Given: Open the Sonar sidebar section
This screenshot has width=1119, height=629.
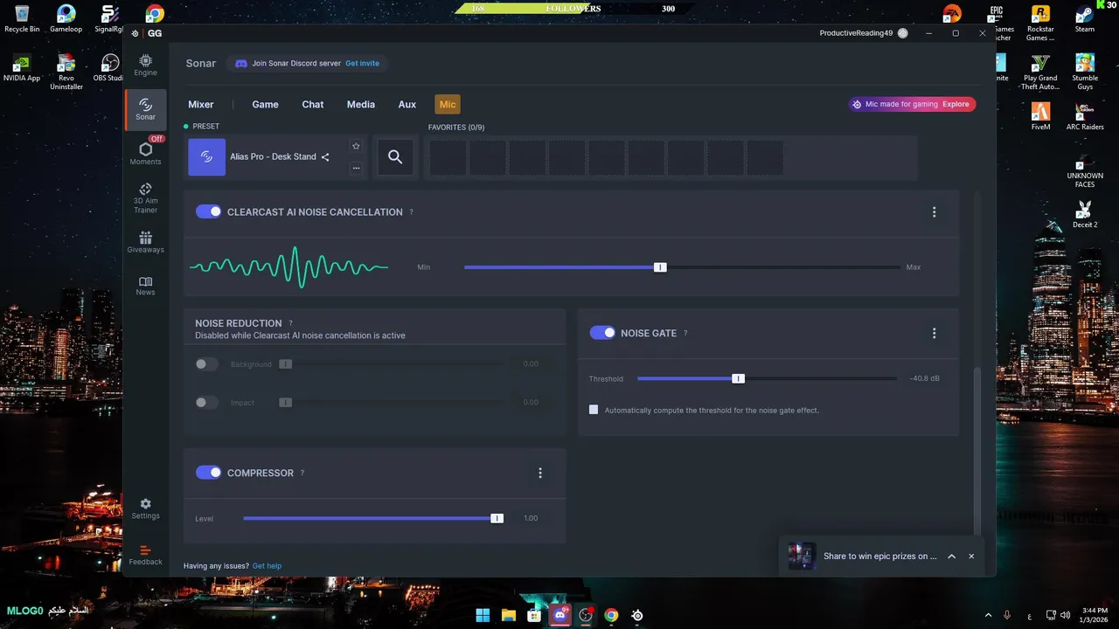Looking at the screenshot, I should pos(145,110).
